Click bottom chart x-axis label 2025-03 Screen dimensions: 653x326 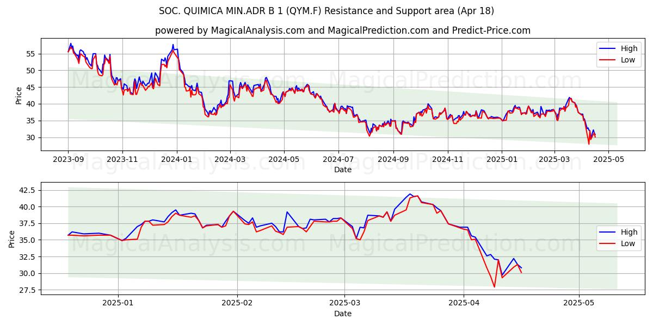[346, 304]
